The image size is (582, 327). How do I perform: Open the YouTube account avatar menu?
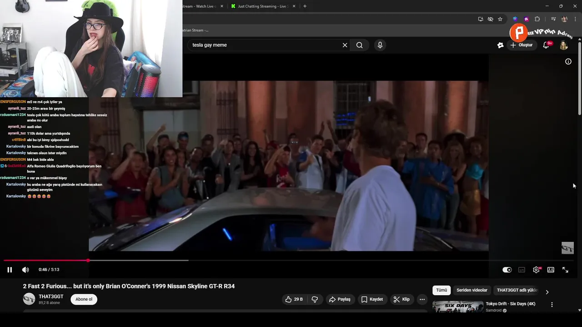coord(564,45)
